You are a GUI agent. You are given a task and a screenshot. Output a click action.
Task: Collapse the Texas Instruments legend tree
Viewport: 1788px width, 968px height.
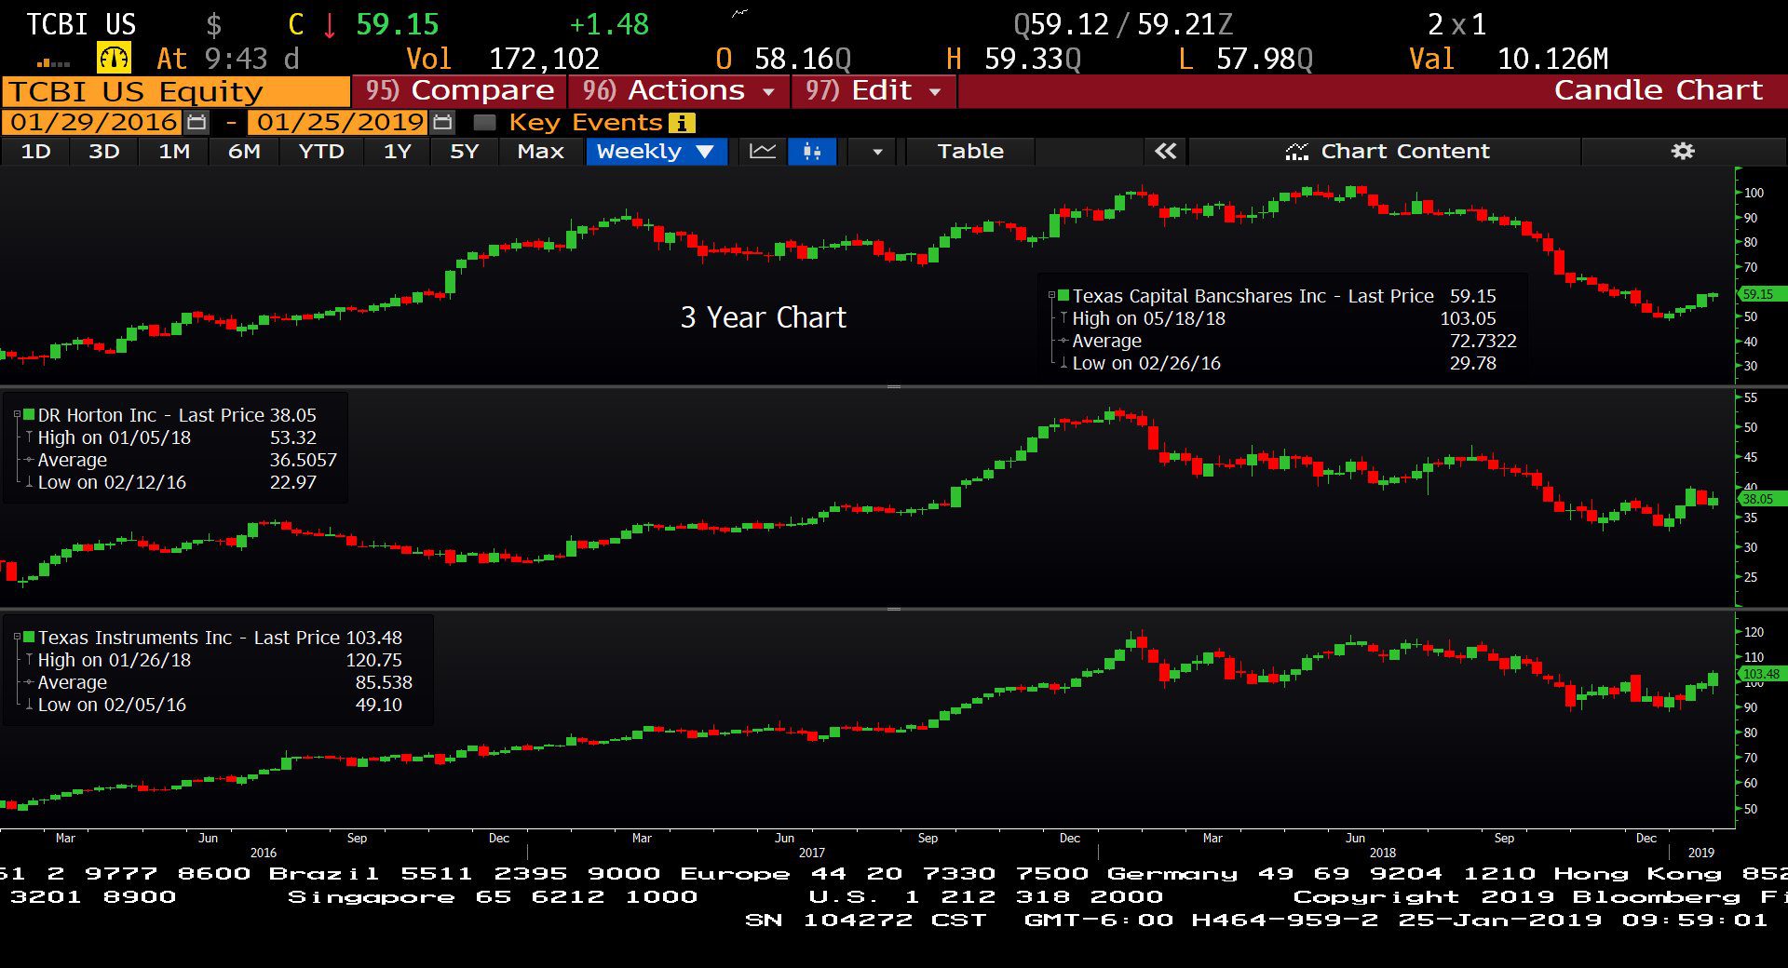pyautogui.click(x=17, y=637)
